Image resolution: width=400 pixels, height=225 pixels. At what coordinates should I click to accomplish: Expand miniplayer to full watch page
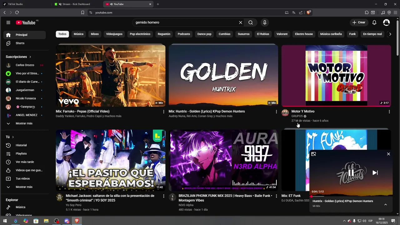(314, 154)
